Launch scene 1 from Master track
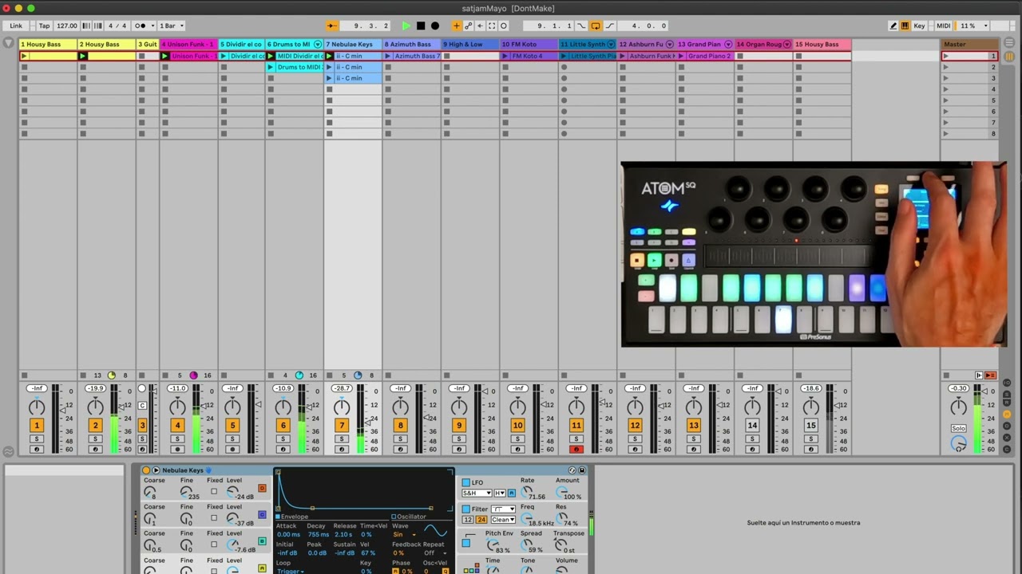 click(946, 56)
